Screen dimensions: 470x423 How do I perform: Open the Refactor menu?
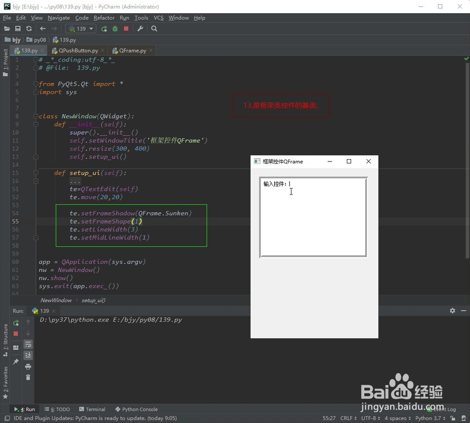(104, 18)
